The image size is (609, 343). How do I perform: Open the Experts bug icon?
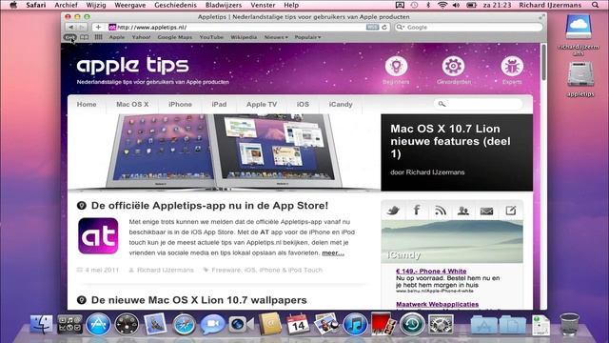pyautogui.click(x=512, y=67)
